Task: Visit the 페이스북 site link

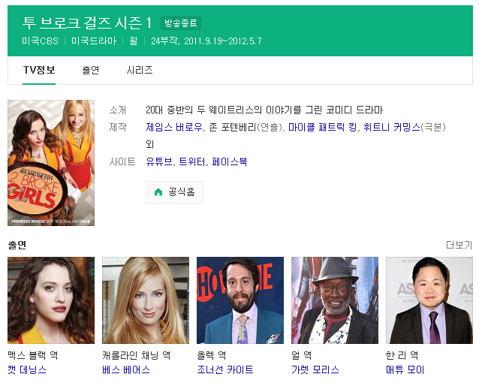Action: pyautogui.click(x=230, y=162)
